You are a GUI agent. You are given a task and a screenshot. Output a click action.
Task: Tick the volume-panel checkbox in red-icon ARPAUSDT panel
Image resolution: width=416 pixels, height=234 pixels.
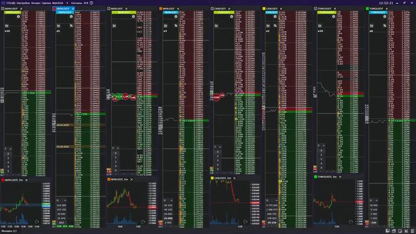58,200
